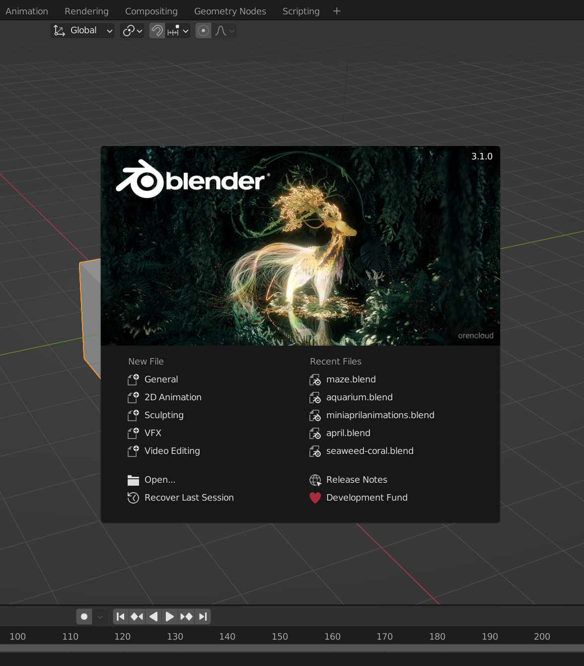Play the animation in reverse
The width and height of the screenshot is (584, 666).
click(x=153, y=616)
